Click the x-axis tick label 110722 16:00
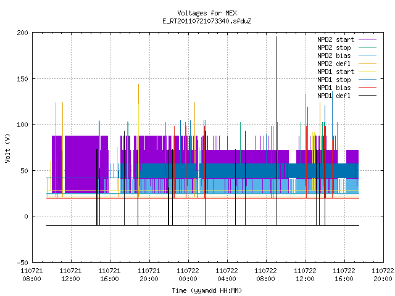 click(x=344, y=275)
